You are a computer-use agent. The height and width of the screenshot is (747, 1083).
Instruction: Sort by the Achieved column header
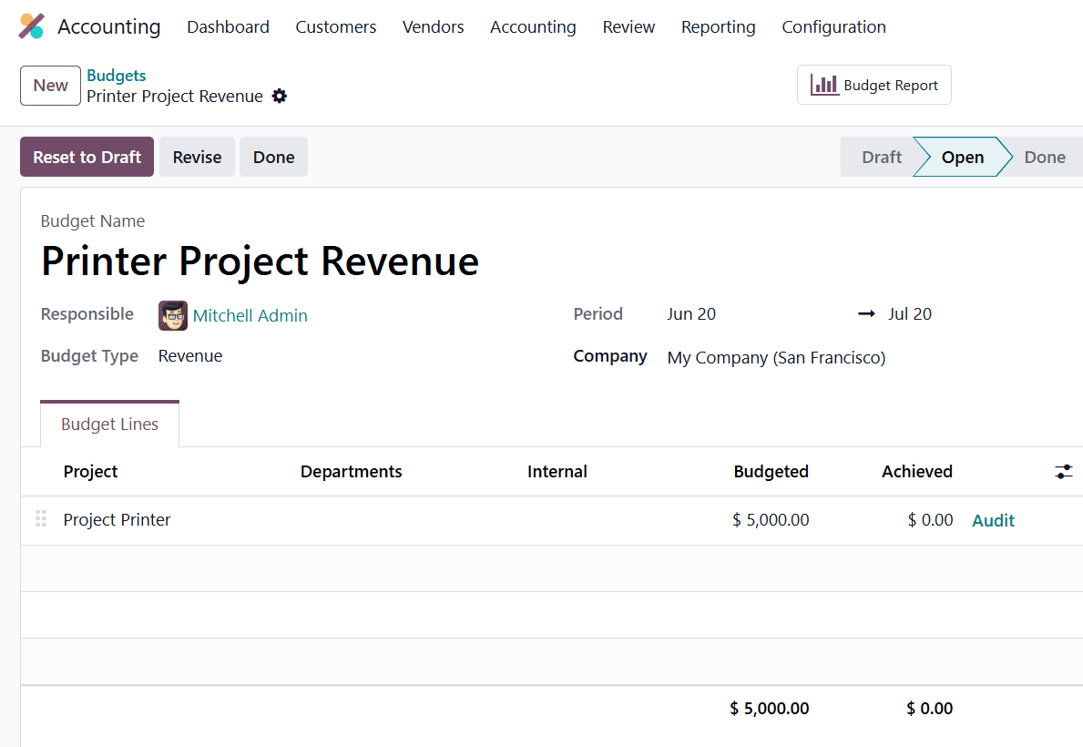pyautogui.click(x=916, y=471)
